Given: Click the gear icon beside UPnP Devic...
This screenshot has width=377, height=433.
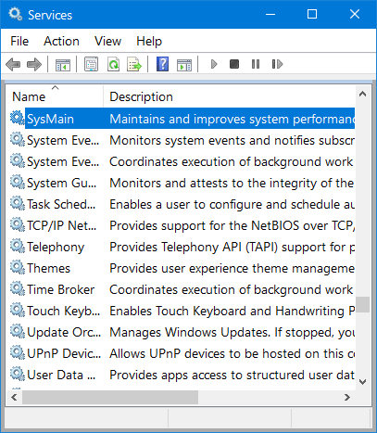Looking at the screenshot, I should click(18, 352).
